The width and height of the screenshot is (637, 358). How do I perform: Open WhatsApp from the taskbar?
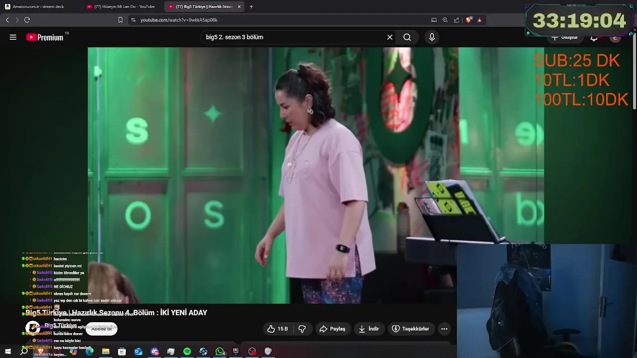[x=220, y=352]
